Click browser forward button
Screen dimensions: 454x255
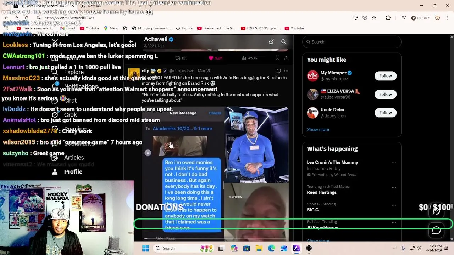[16, 18]
